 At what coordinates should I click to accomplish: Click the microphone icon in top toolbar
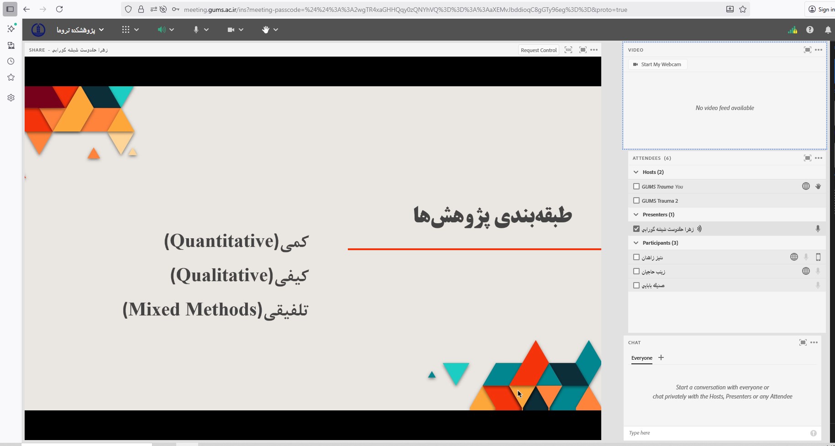[196, 30]
